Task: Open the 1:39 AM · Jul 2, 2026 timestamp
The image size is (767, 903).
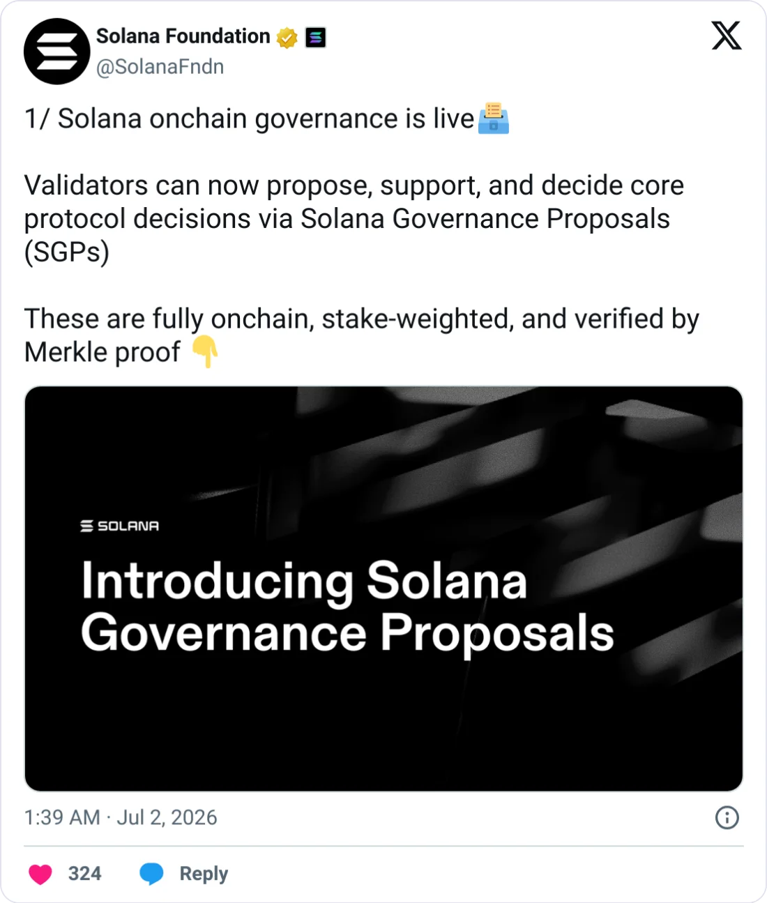Action: tap(121, 817)
